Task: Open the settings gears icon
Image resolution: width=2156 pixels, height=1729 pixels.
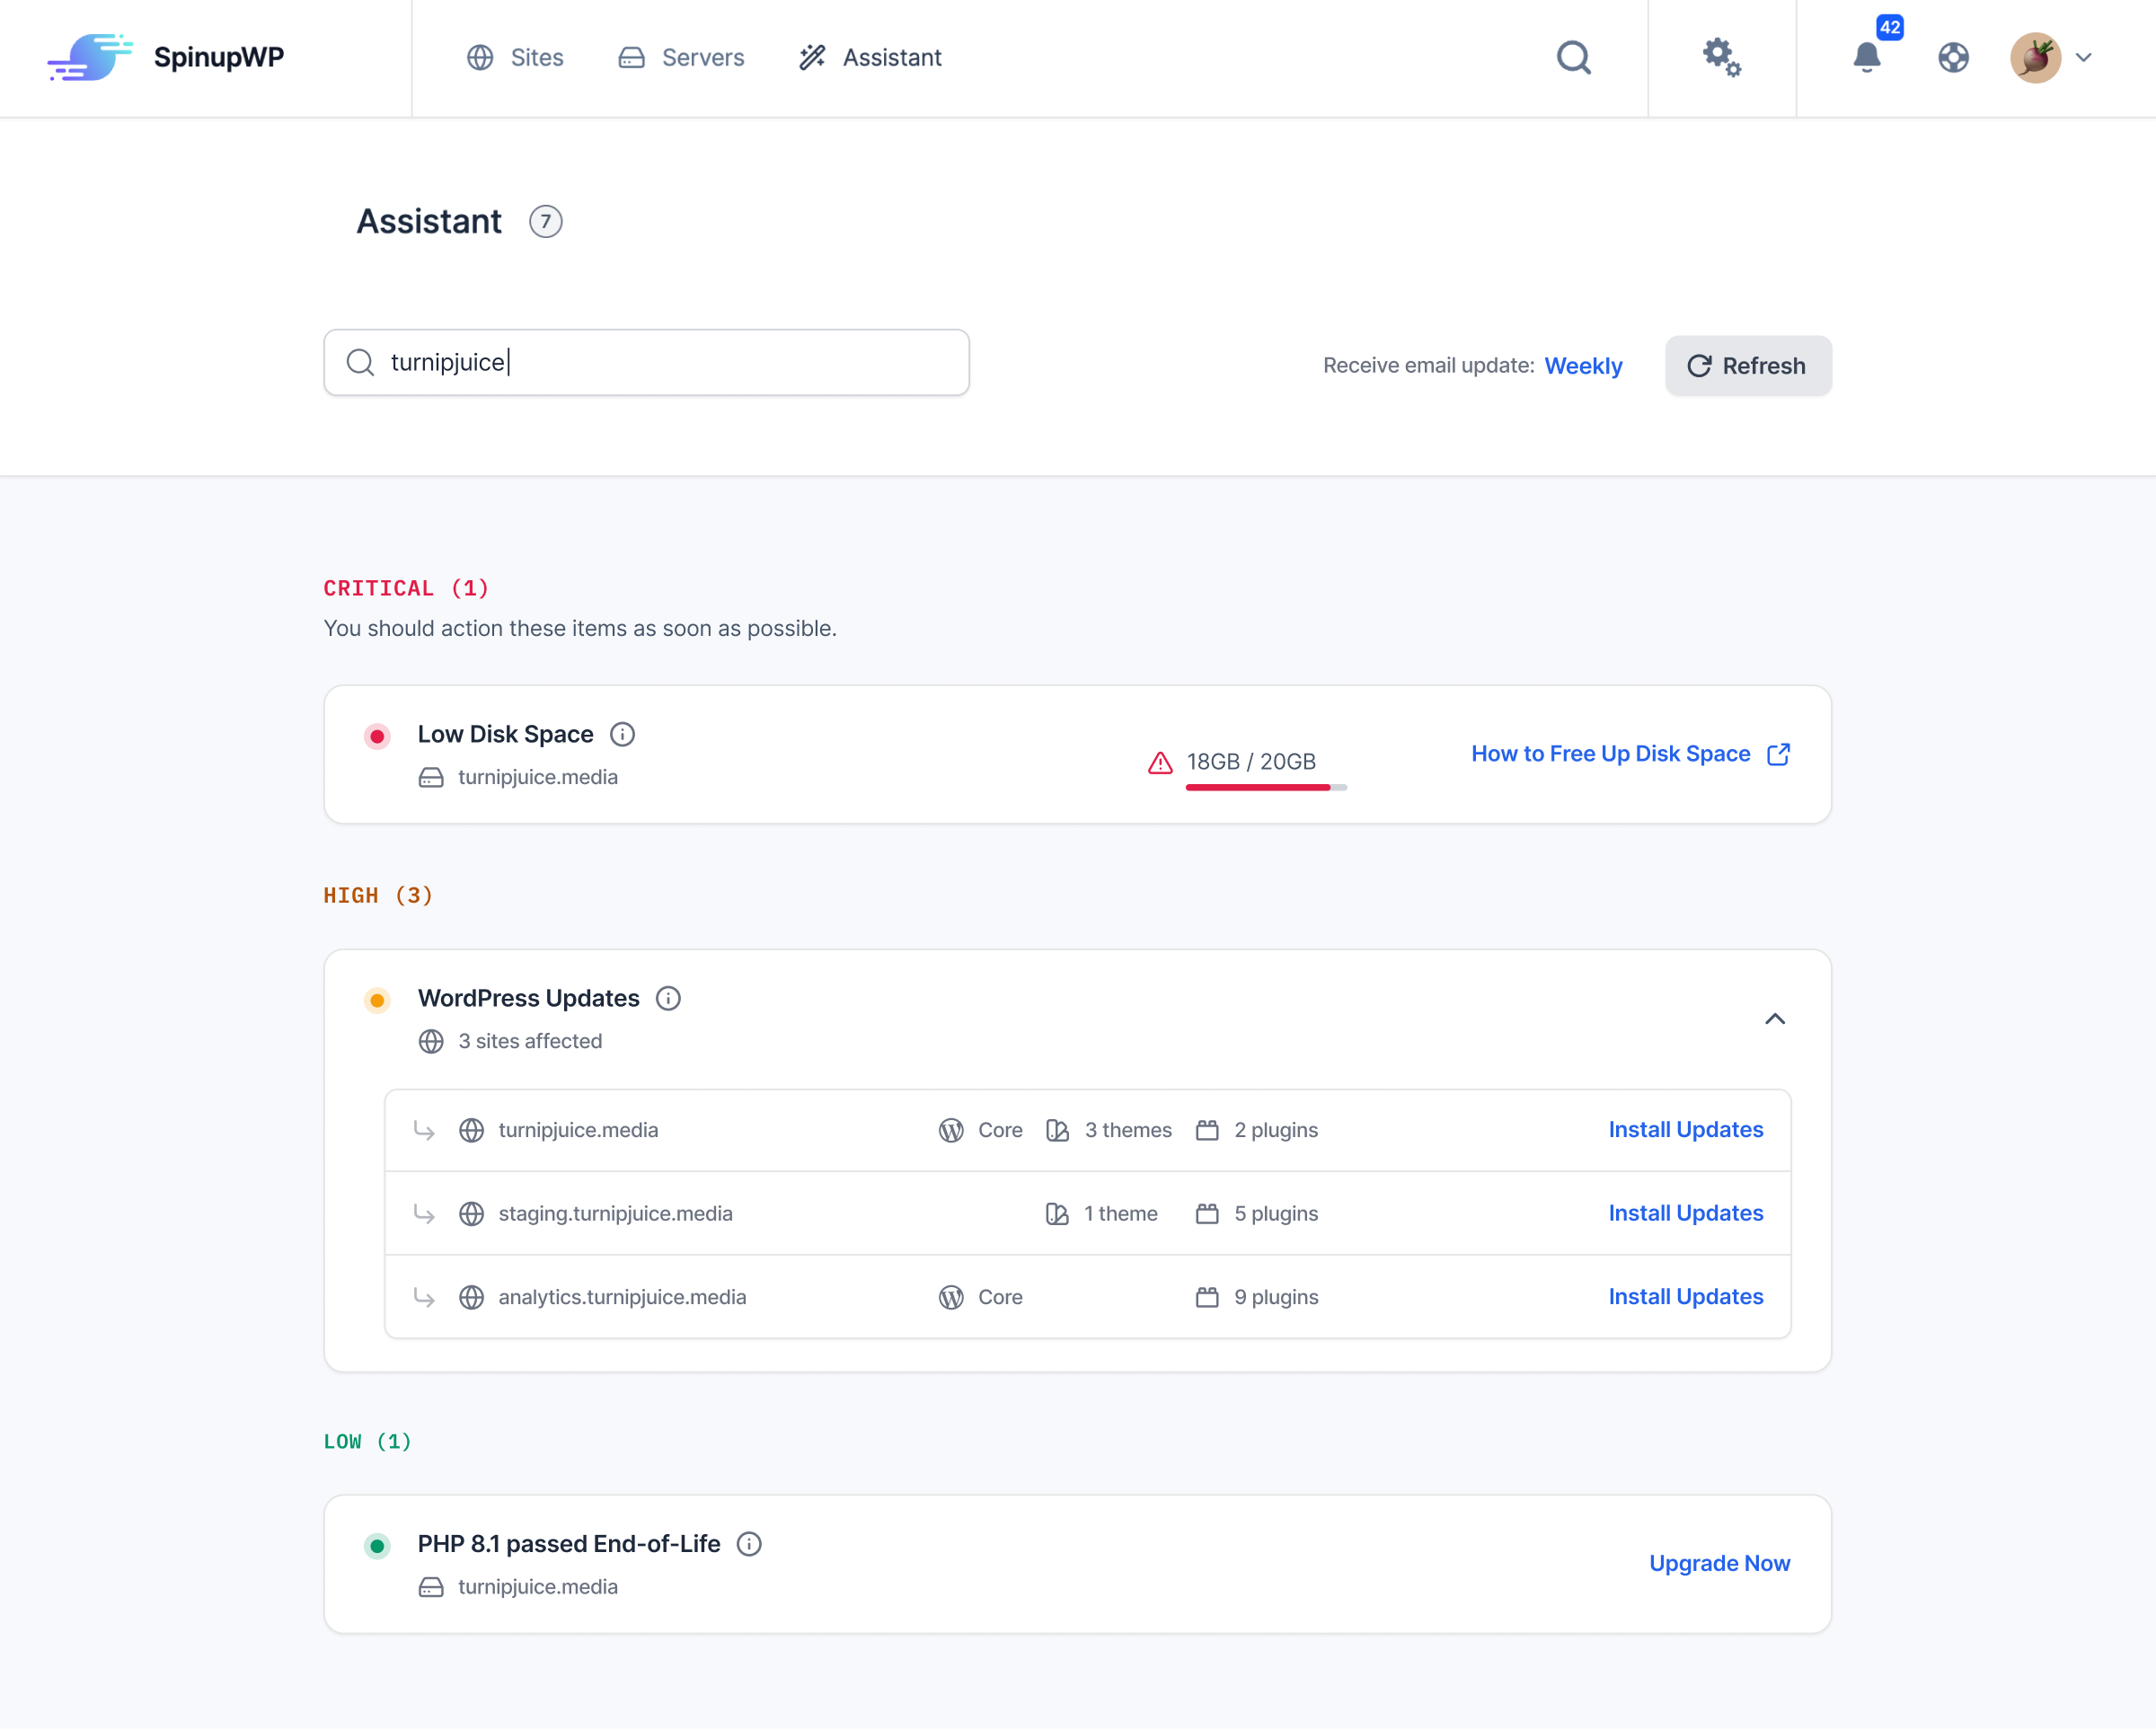Action: pyautogui.click(x=1721, y=57)
